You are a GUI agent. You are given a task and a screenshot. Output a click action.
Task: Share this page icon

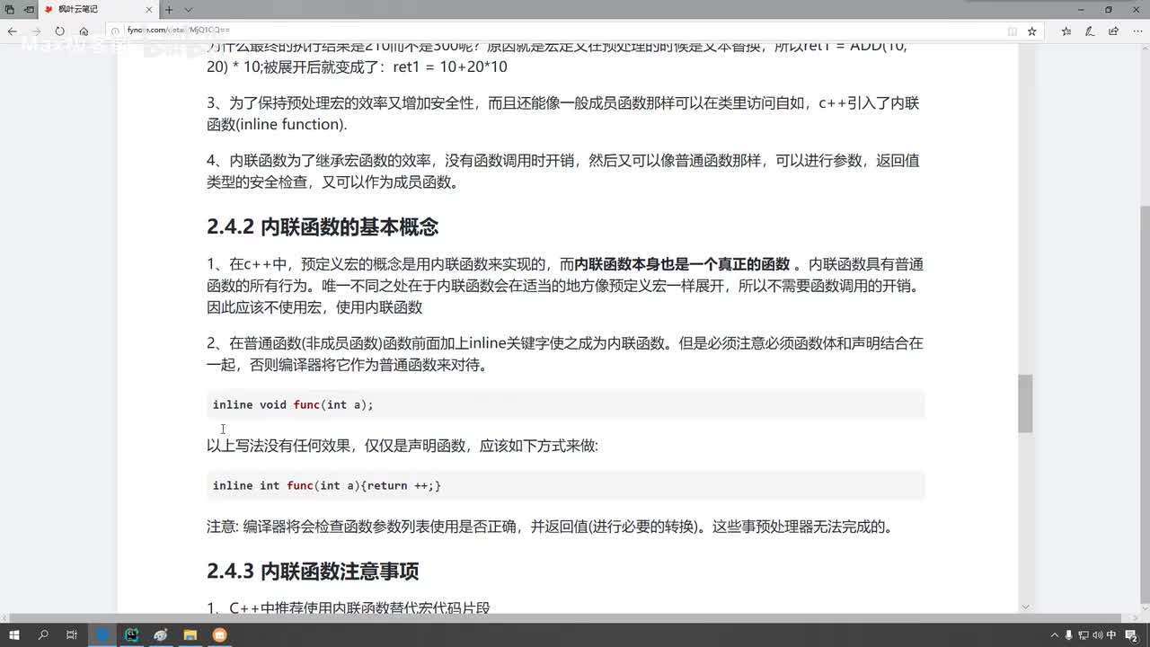(1113, 31)
